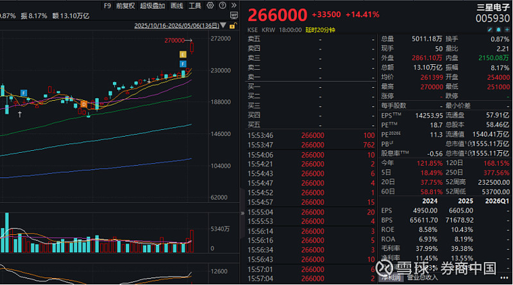Viewport: 513px width, 285px height.
Task: Click 2025 ROE value 10.43%
Action: point(462,230)
